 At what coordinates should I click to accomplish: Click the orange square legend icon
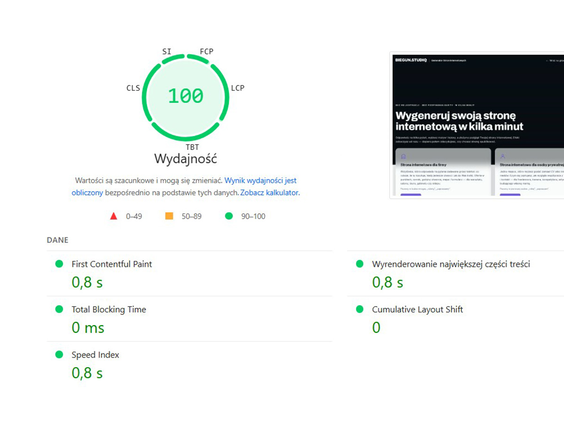169,216
